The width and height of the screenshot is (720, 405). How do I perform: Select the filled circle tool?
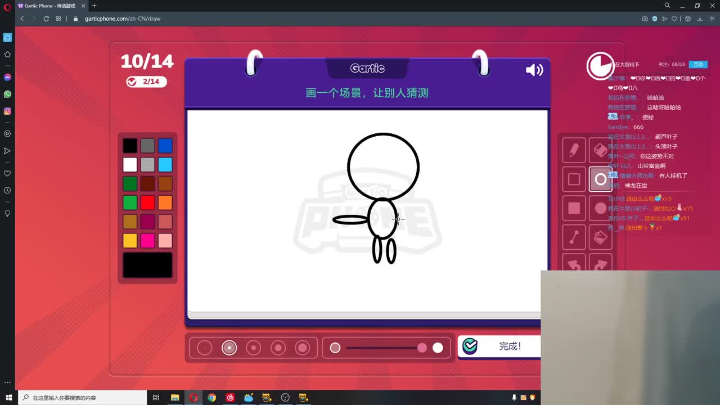point(600,208)
